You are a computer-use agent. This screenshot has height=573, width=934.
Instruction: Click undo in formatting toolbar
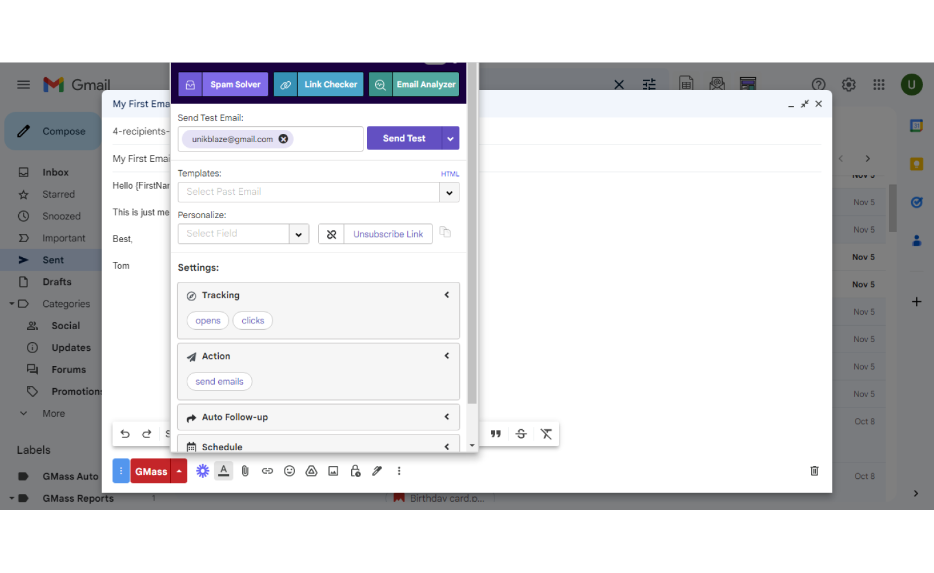[125, 434]
